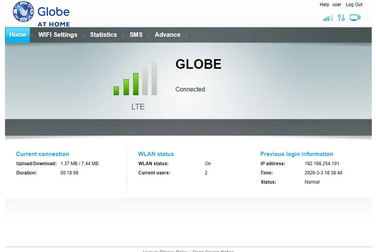Click the LTE network type label
Screen dimensions: 376x252
[138, 106]
